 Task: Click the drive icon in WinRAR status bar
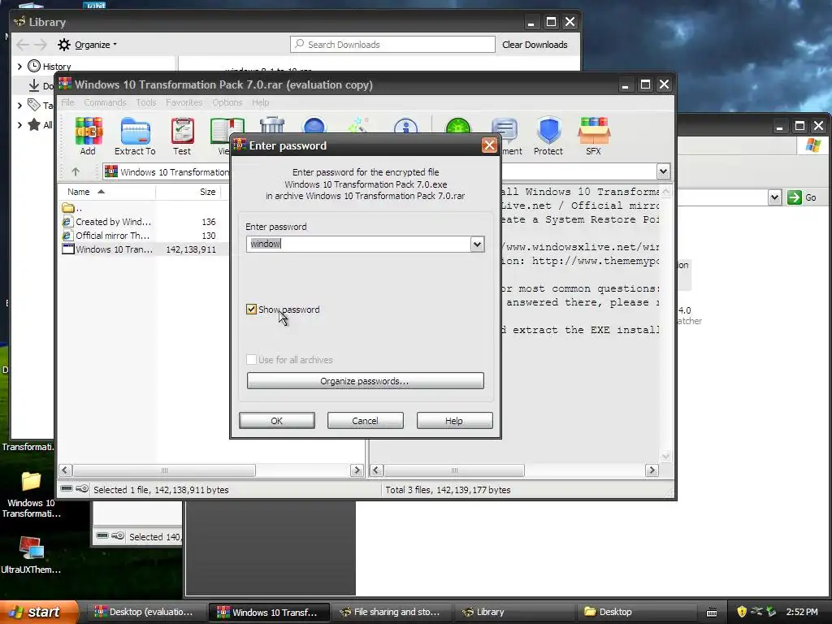(67, 488)
